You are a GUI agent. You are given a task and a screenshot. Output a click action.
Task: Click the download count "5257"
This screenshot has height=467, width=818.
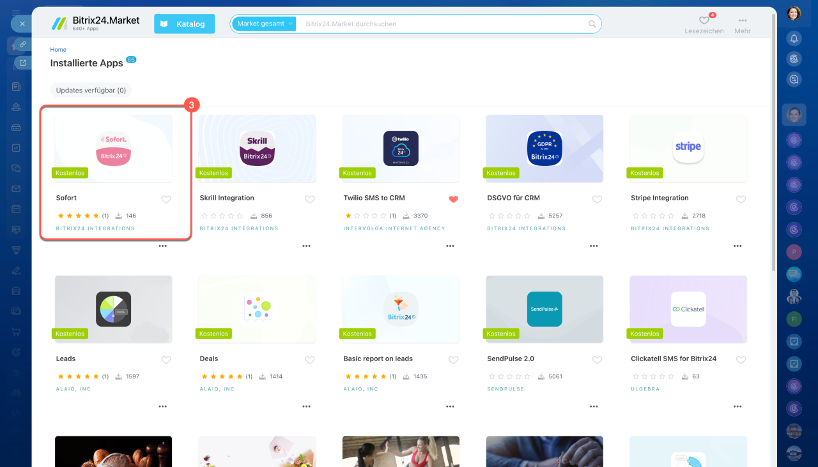tap(555, 216)
